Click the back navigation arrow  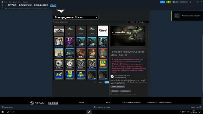[3, 5]
